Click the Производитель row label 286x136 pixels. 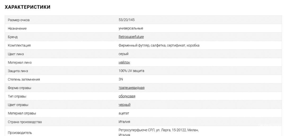[x=20, y=132]
